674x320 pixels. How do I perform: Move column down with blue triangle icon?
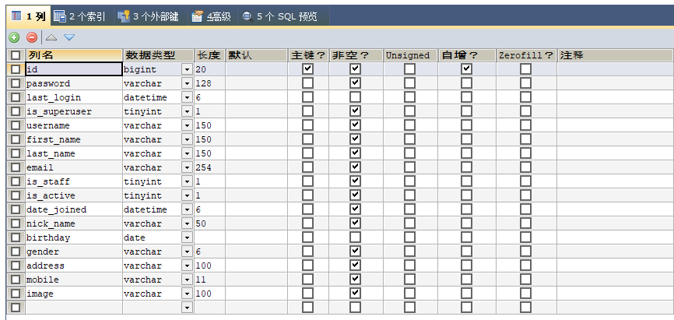point(69,37)
